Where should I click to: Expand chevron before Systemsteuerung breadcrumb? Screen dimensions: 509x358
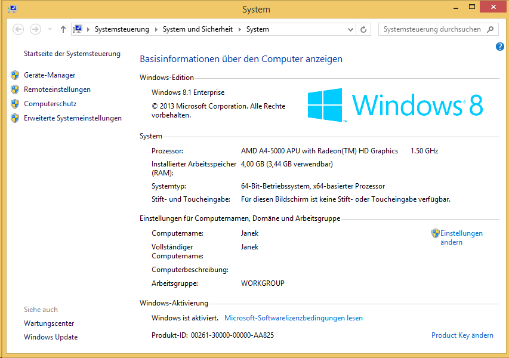(88, 30)
